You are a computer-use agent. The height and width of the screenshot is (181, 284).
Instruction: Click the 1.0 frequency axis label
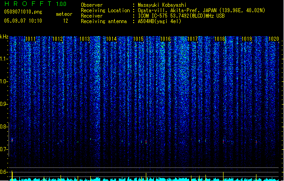point(4,81)
